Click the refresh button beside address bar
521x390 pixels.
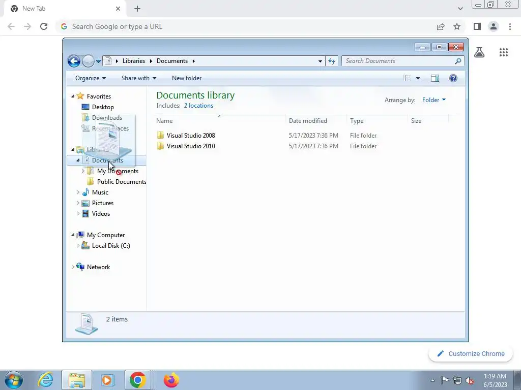(332, 61)
